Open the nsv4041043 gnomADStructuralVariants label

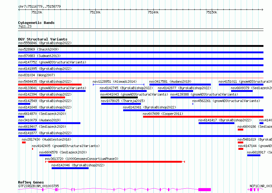[134, 94]
